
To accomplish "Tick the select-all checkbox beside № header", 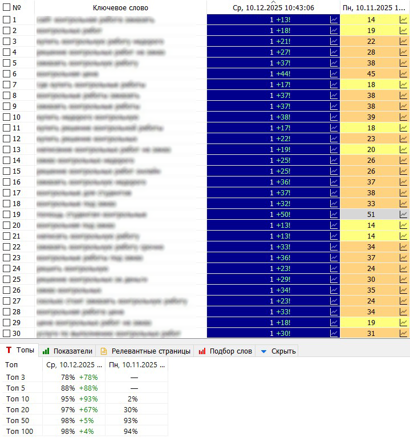I will (x=6, y=8).
